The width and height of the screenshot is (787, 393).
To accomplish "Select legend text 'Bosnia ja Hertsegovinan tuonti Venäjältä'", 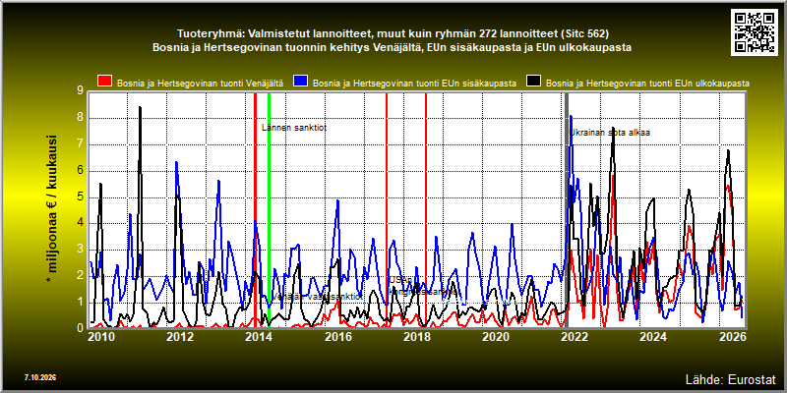I will [201, 84].
